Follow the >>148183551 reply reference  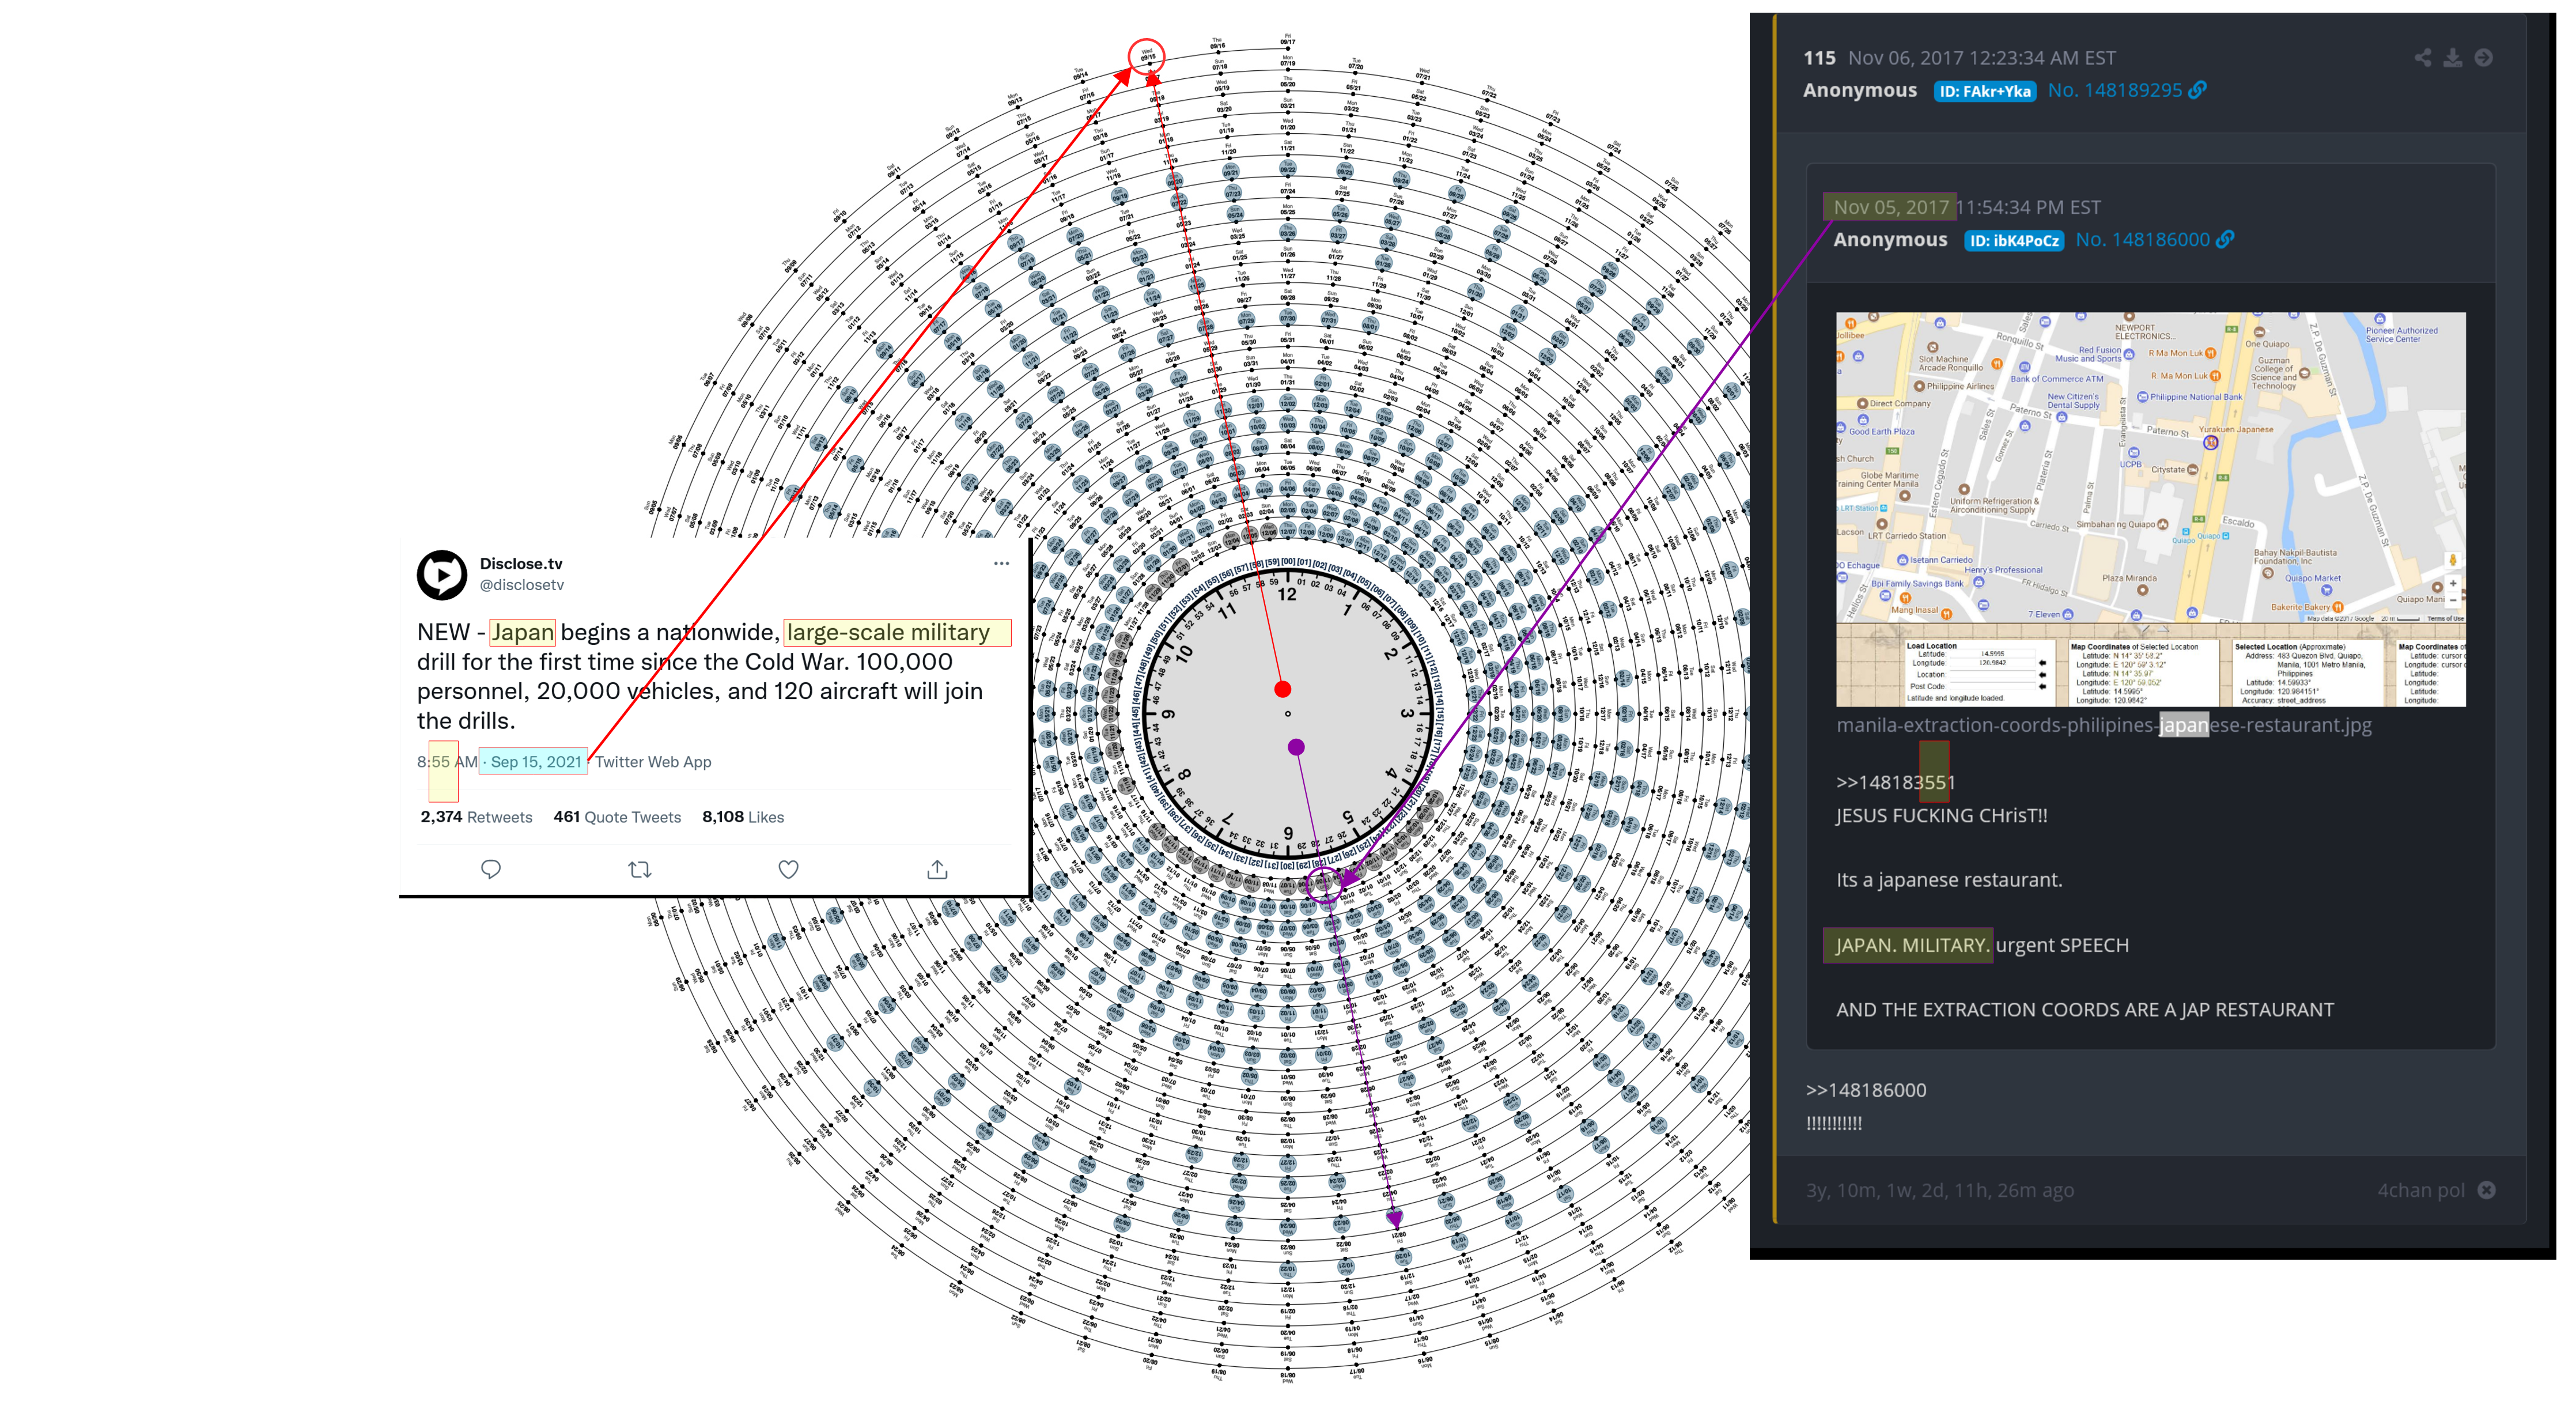tap(1896, 783)
